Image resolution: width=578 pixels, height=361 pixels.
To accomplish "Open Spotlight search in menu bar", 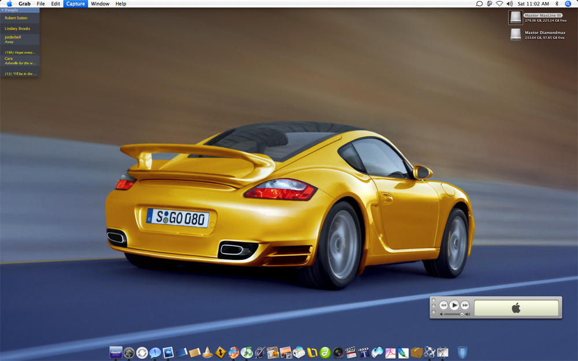I will 568,3.
